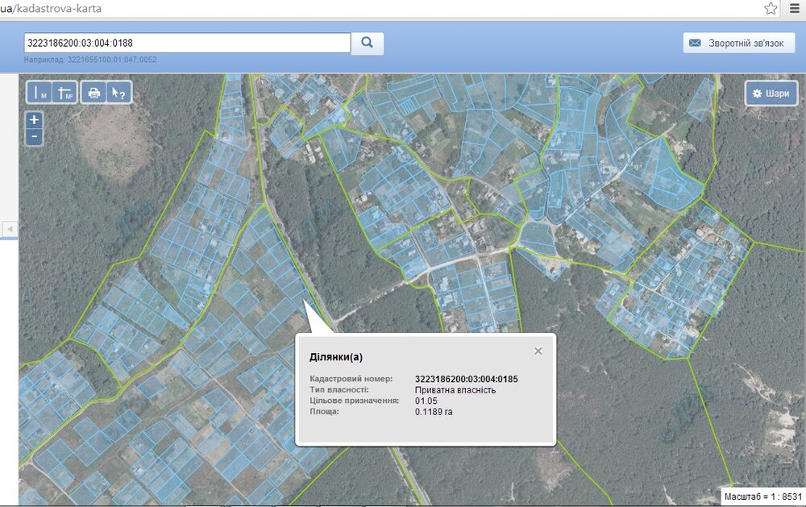Image resolution: width=806 pixels, height=507 pixels.
Task: Bookmark page with the star icon
Action: (771, 8)
